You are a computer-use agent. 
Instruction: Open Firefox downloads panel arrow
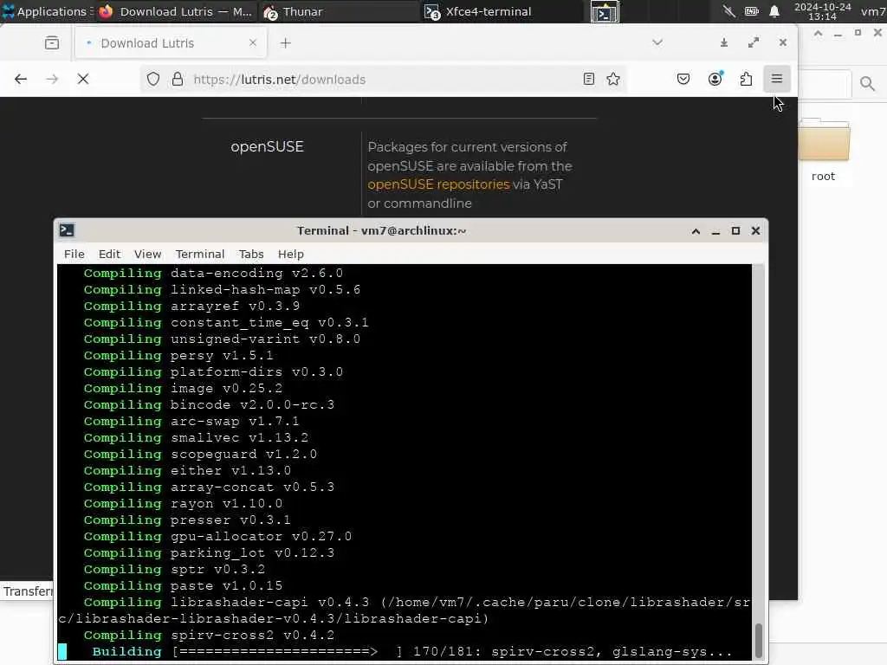pos(724,43)
